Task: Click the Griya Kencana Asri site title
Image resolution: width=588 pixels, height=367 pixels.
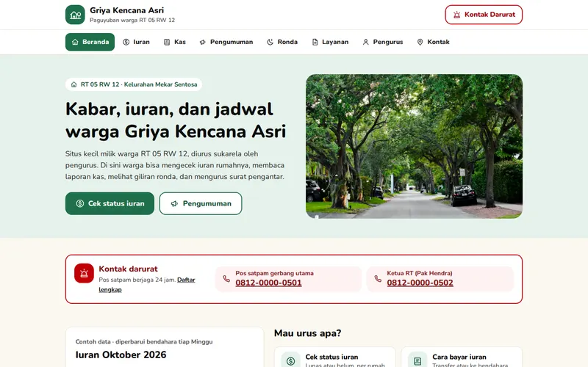Action: point(126,10)
